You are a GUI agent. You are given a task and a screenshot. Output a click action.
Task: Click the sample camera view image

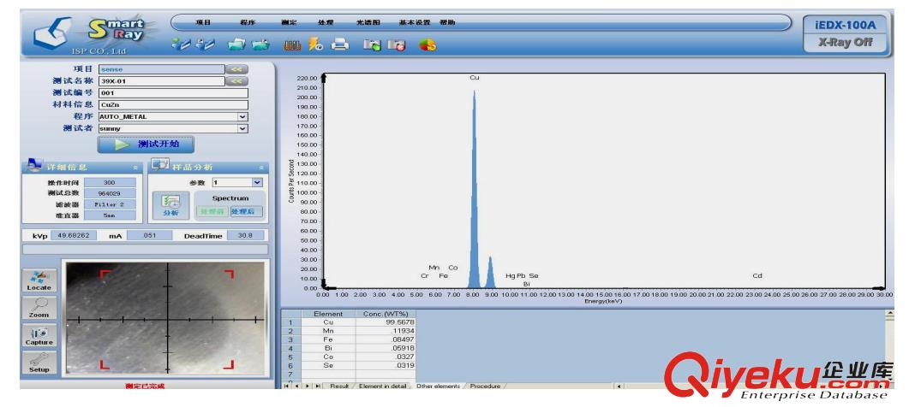[x=165, y=319]
